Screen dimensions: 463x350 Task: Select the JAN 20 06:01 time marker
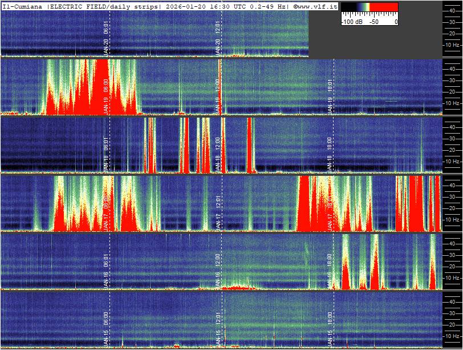coord(106,38)
